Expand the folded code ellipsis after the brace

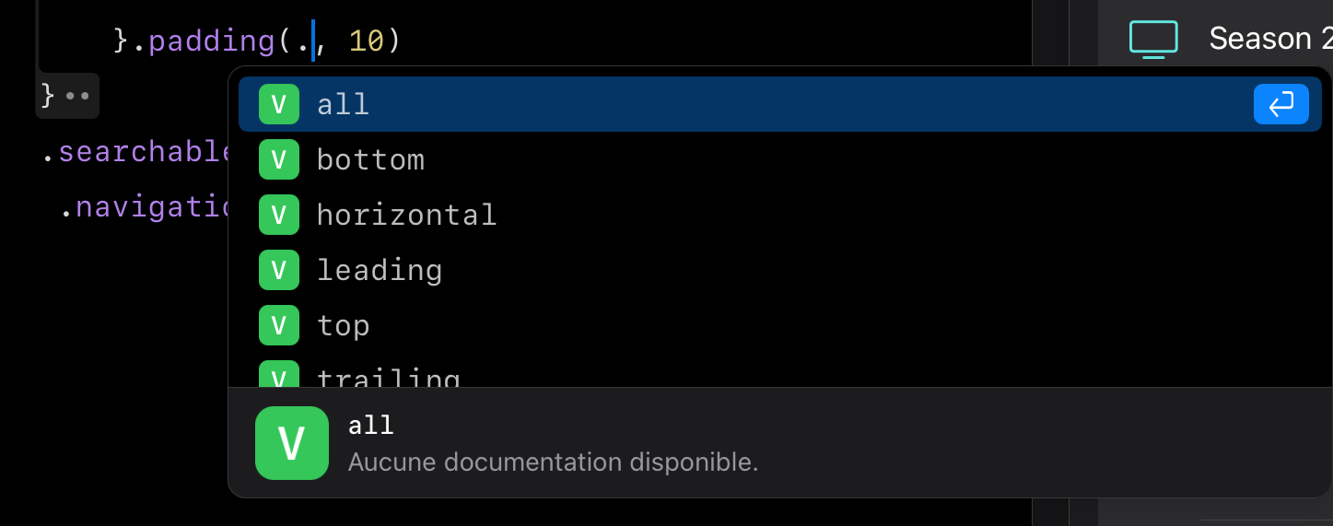(77, 96)
